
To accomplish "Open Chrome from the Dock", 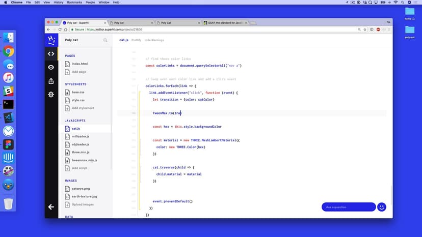I will click(8, 51).
